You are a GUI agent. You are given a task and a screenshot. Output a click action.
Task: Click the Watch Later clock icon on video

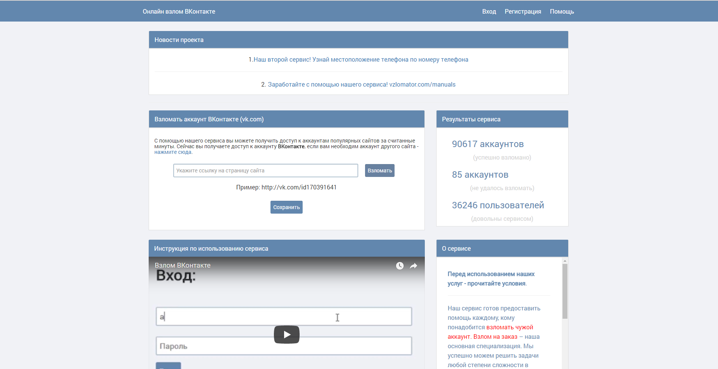click(400, 266)
